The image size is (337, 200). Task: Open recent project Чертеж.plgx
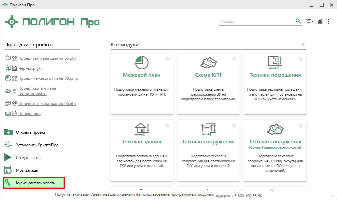click(x=29, y=68)
